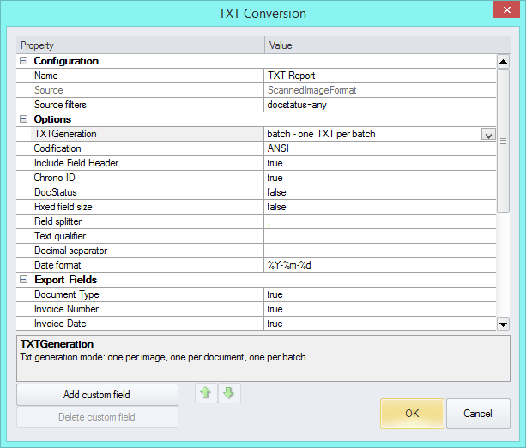Collapse the Export Fields section
Viewport: 526px width, 448px height.
tap(23, 280)
